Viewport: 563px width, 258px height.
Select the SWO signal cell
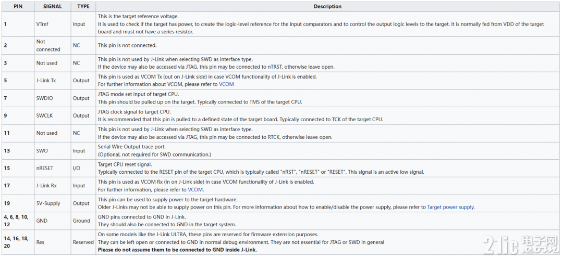point(53,151)
